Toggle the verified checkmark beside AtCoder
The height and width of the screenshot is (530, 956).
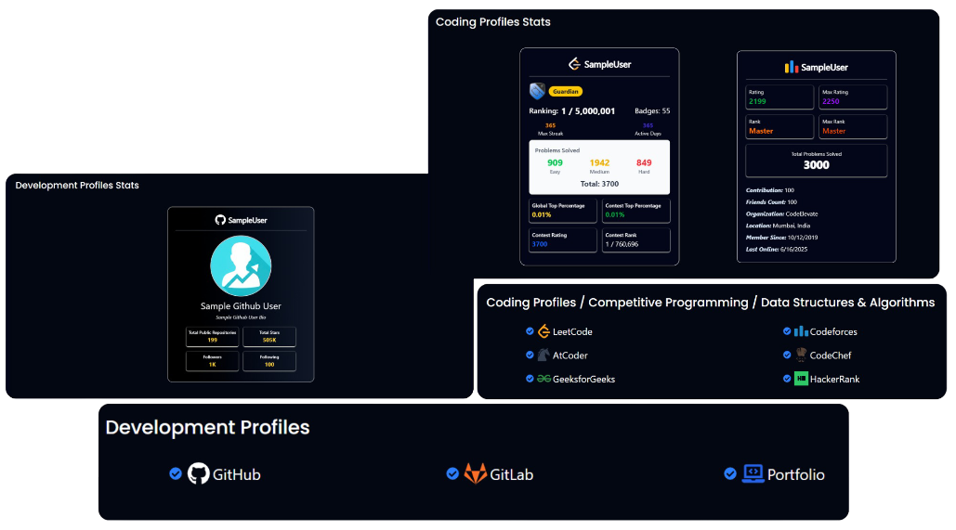(530, 355)
